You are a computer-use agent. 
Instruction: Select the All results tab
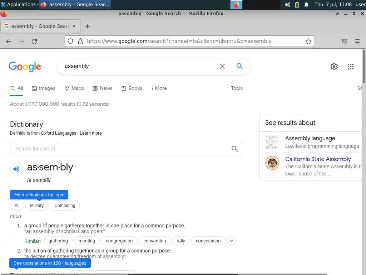[16, 88]
